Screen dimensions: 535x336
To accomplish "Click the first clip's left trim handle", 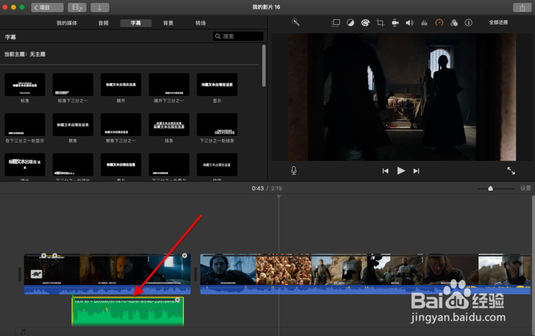I will click(x=20, y=275).
